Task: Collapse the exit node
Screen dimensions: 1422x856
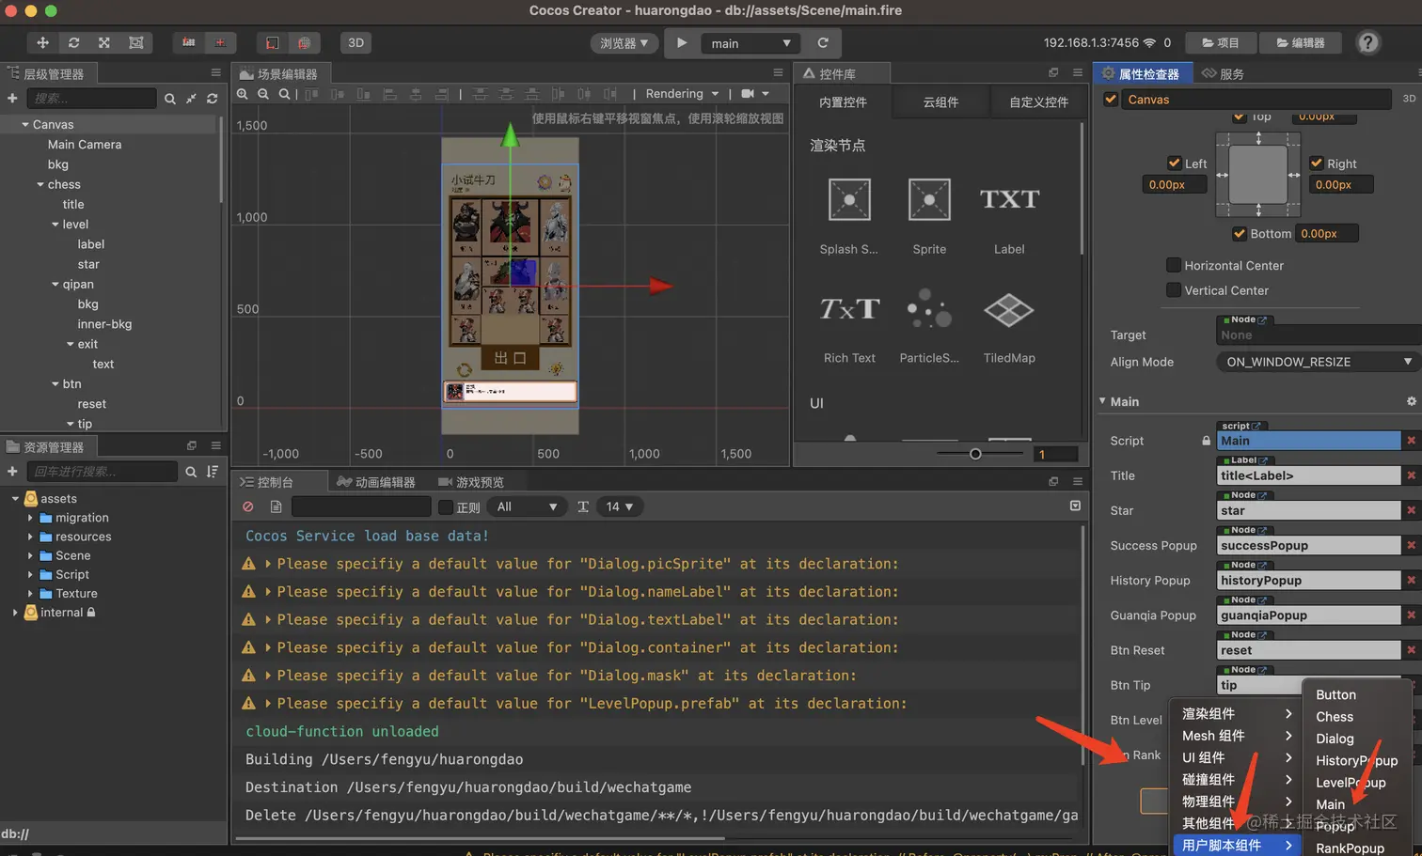Action: [71, 344]
